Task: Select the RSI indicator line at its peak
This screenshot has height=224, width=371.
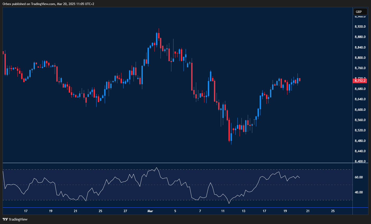Action: pos(157,168)
